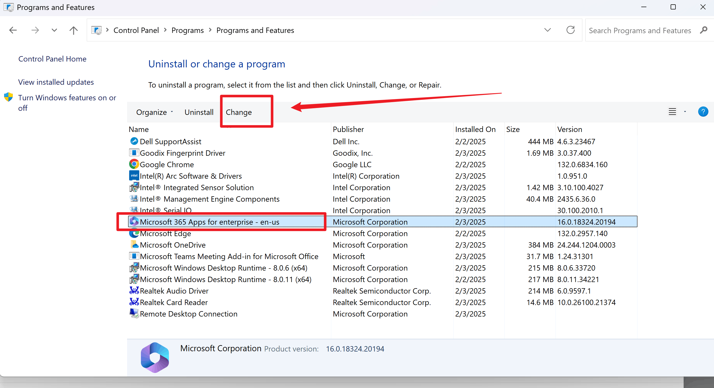This screenshot has height=388, width=714.
Task: Refresh the Programs and Features list
Action: click(570, 30)
